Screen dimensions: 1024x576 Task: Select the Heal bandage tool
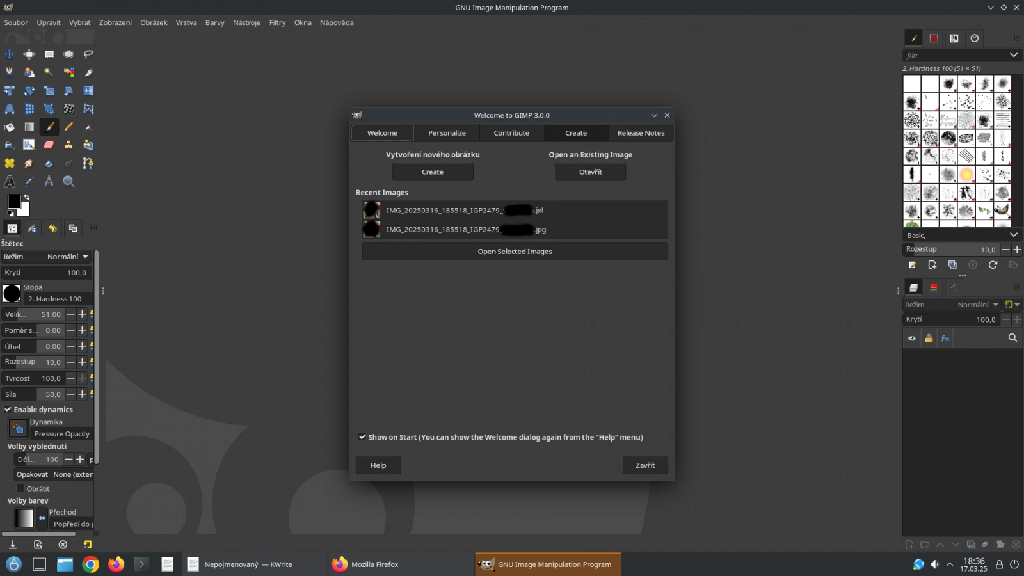(10, 163)
